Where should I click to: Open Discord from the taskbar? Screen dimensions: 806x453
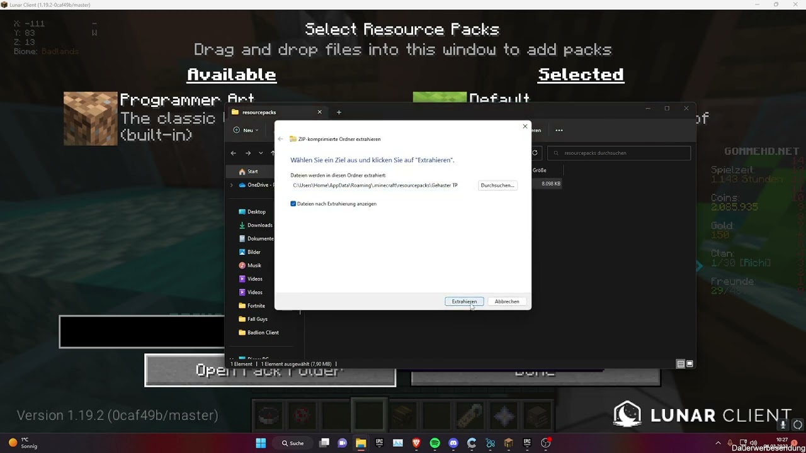(x=453, y=443)
